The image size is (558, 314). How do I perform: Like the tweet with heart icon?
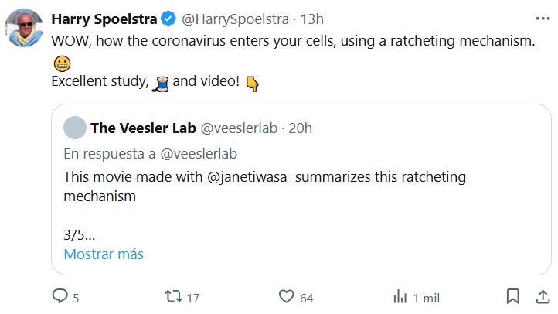click(x=287, y=295)
